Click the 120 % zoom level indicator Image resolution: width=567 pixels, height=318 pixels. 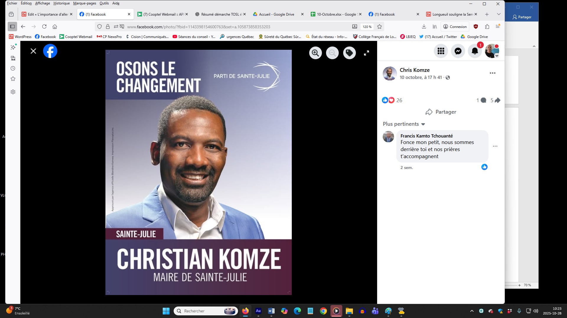pos(367,27)
